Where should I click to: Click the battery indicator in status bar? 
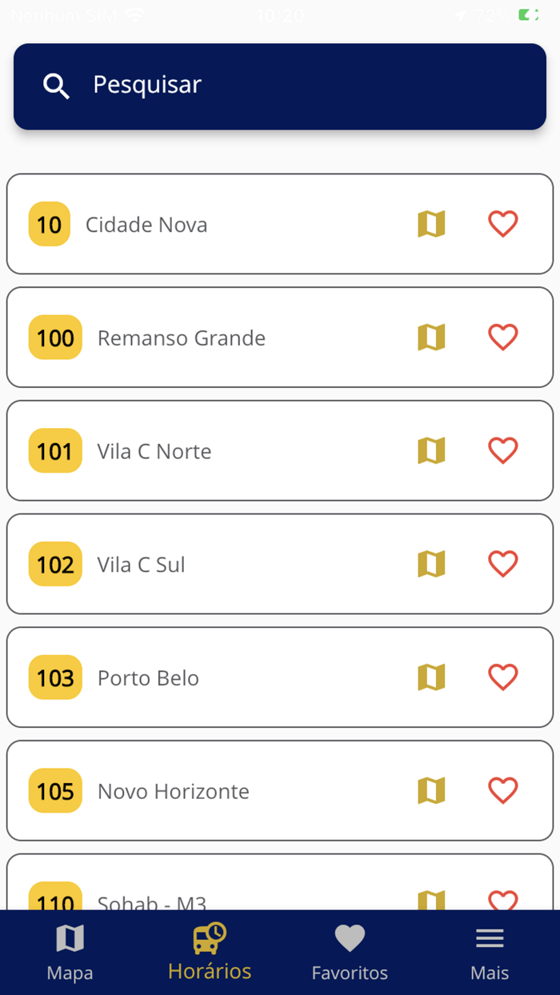click(530, 14)
